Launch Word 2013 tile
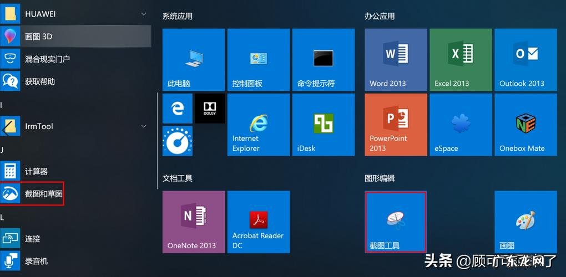Screen dimensions: 566x277 [x=396, y=60]
